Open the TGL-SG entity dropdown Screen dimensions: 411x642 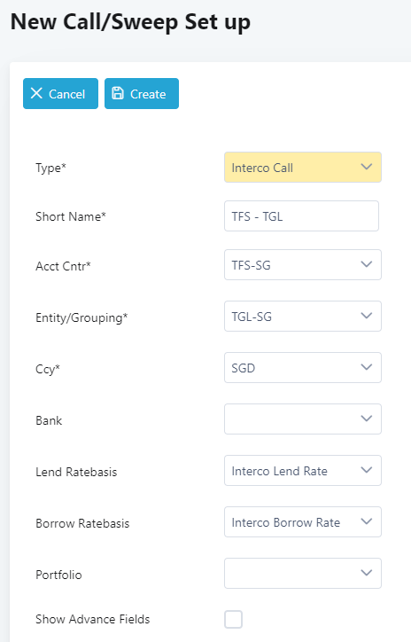pos(303,317)
